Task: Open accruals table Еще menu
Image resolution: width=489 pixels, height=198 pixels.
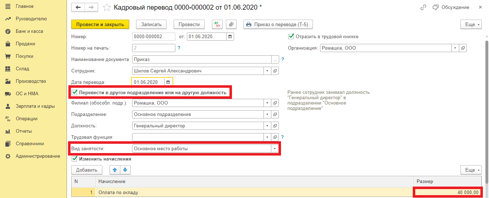Action: 472,170
